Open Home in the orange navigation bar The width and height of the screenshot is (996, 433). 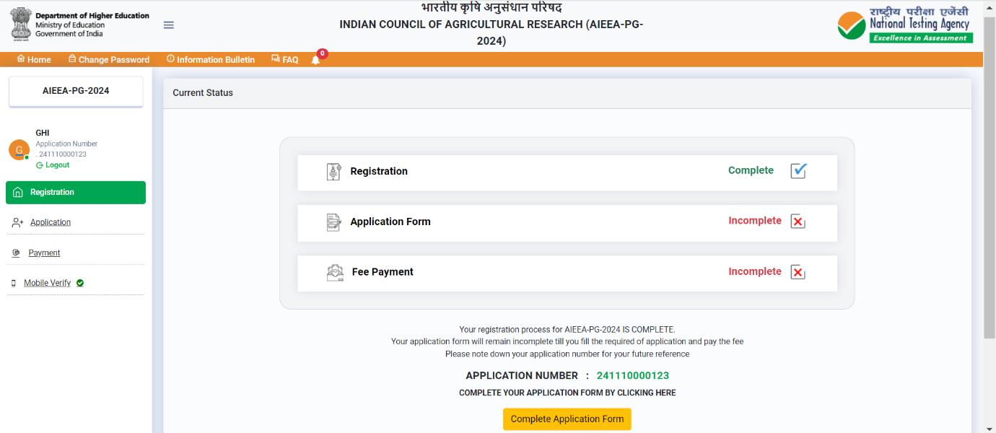(x=34, y=60)
